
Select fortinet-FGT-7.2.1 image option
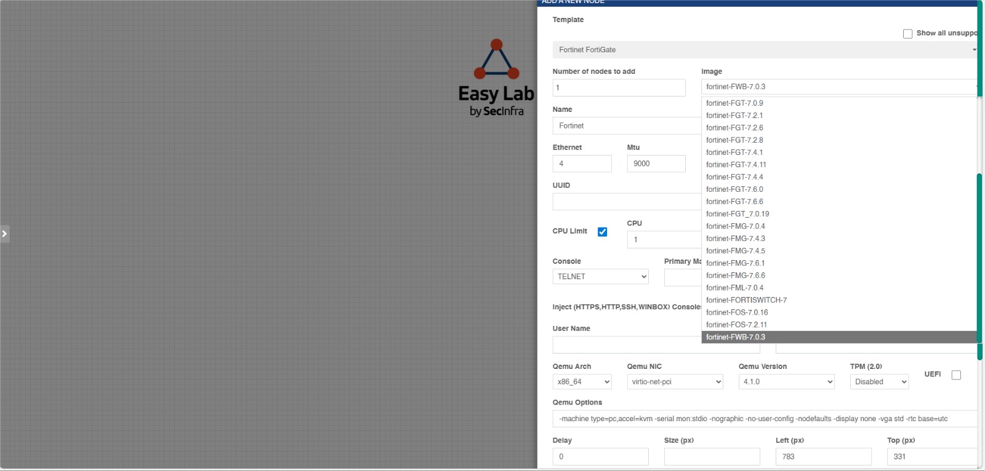[839, 116]
